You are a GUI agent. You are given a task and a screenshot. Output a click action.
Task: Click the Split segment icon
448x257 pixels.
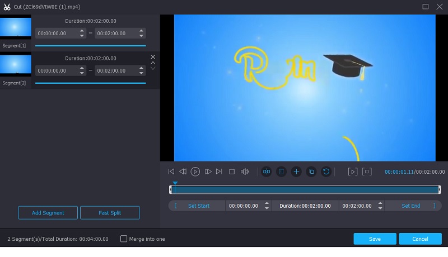click(267, 172)
